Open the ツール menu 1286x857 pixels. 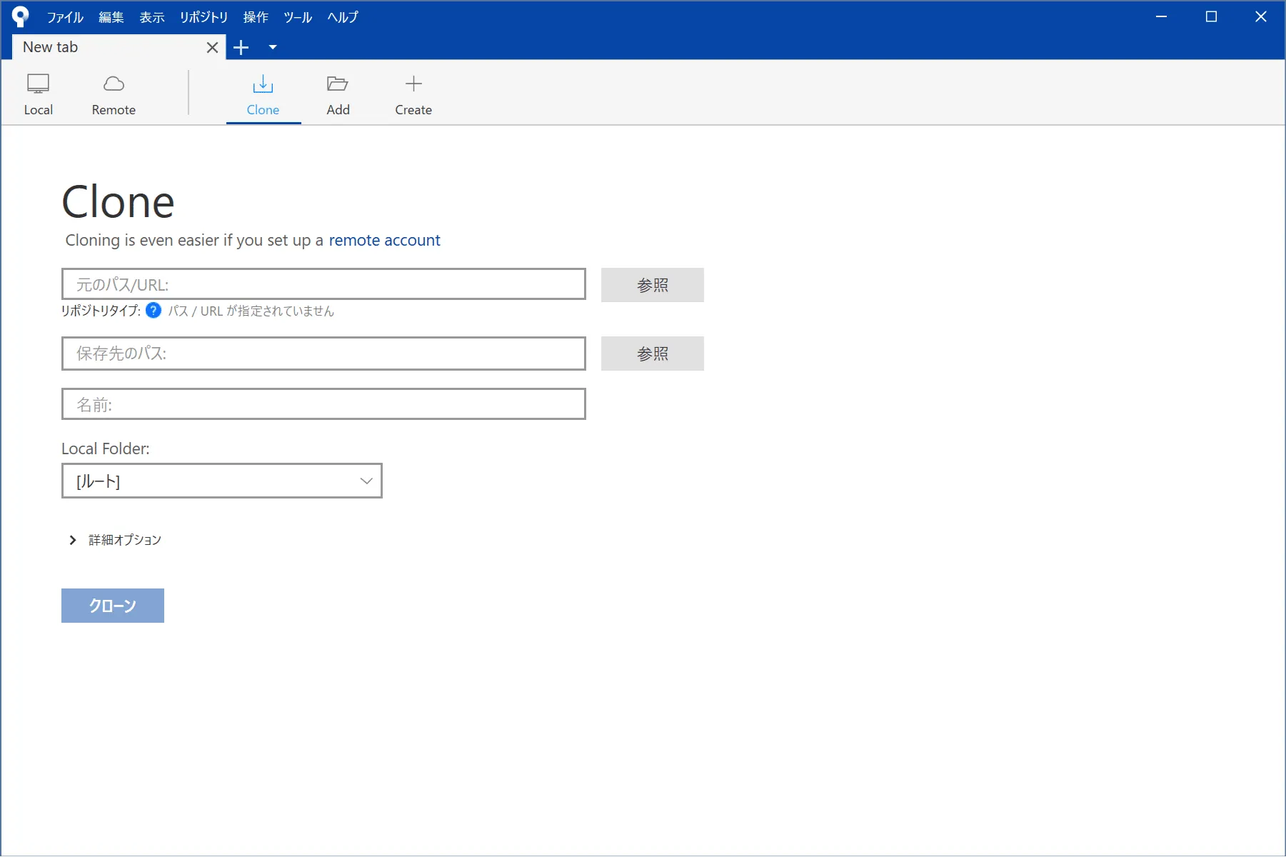click(297, 17)
